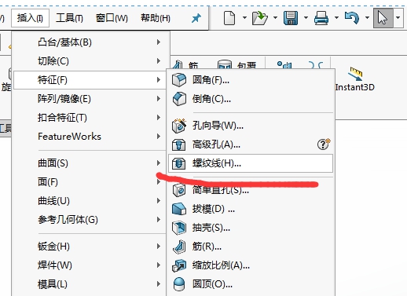This screenshot has height=296, width=407.
Task: Click the 拔模 draft icon
Action: coord(179,209)
